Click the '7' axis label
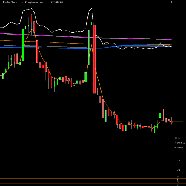The image size is (186, 186). (178, 177)
